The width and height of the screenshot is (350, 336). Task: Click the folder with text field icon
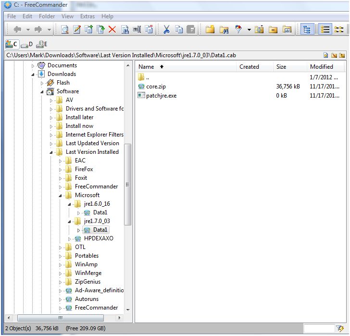287,29
